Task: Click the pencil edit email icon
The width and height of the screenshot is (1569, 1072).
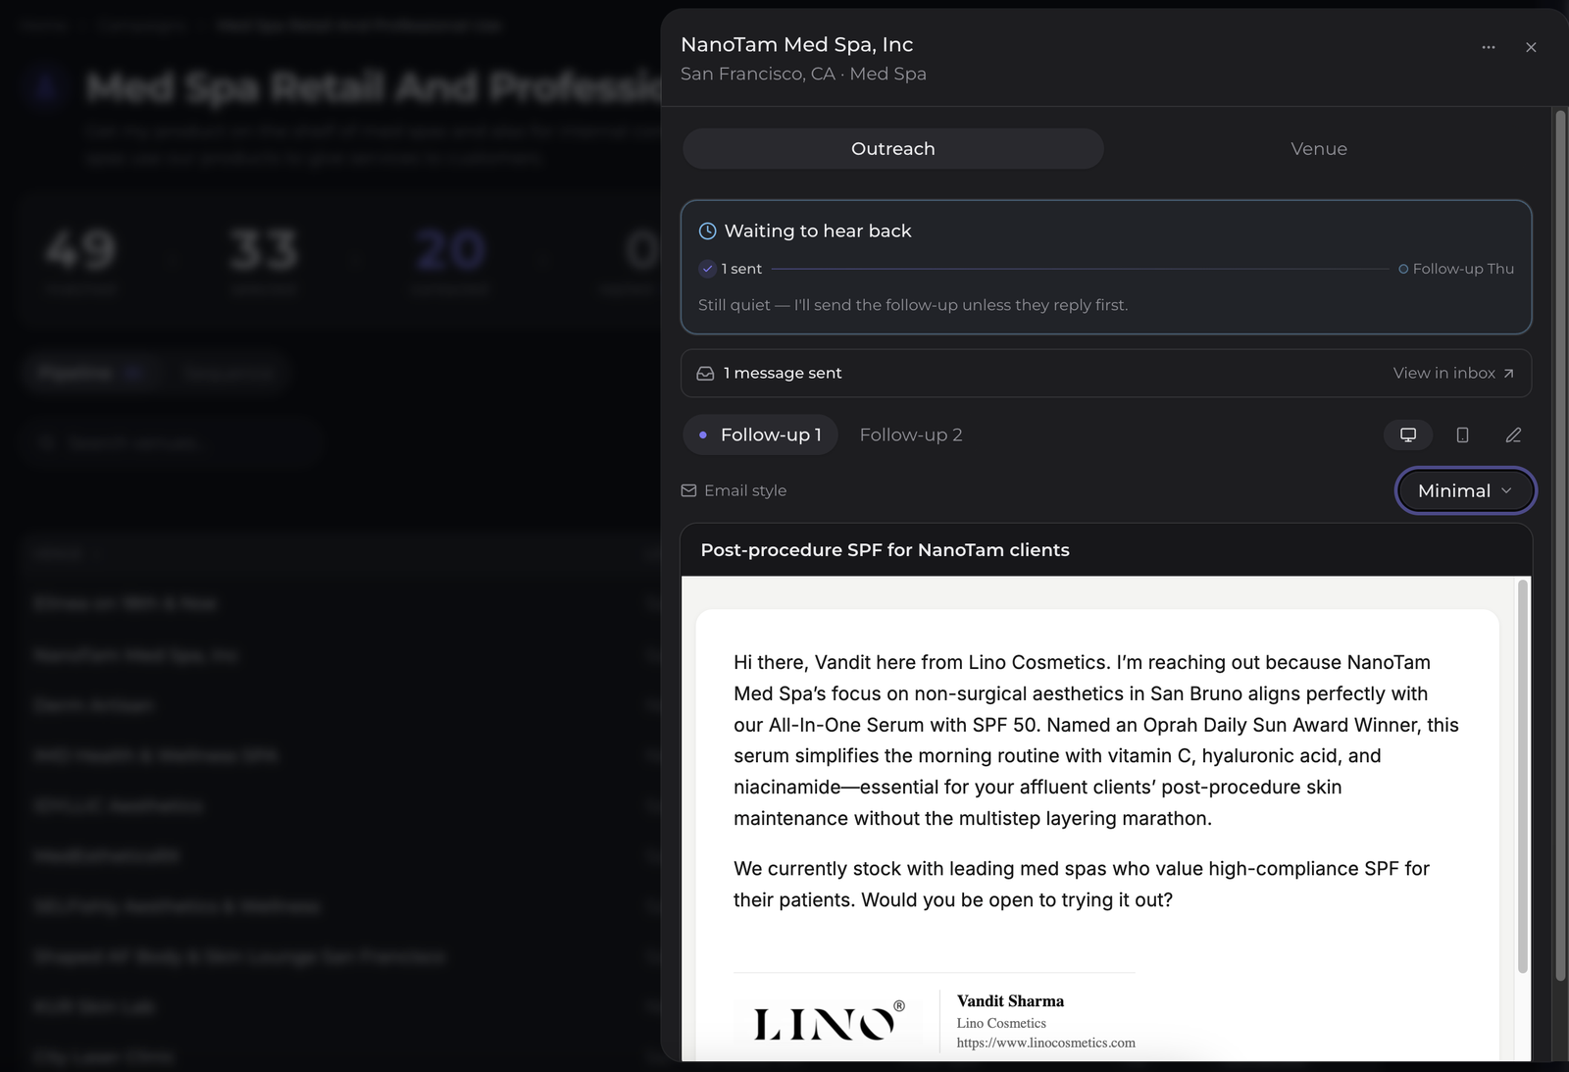Action: [x=1513, y=434]
